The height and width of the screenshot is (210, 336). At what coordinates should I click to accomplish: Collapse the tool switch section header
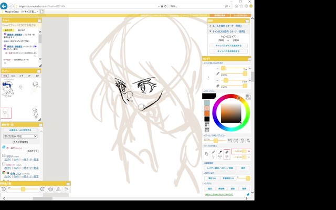point(210,146)
